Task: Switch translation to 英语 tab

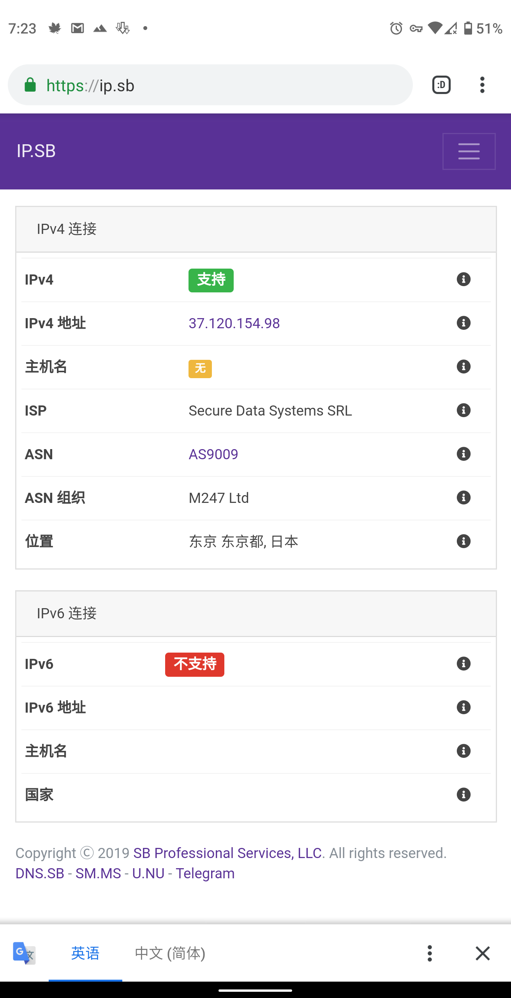Action: pos(85,954)
